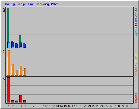Click the red KBytes bar for day 1
Image resolution: width=139 pixels, height=109 pixels.
(x=8, y=90)
